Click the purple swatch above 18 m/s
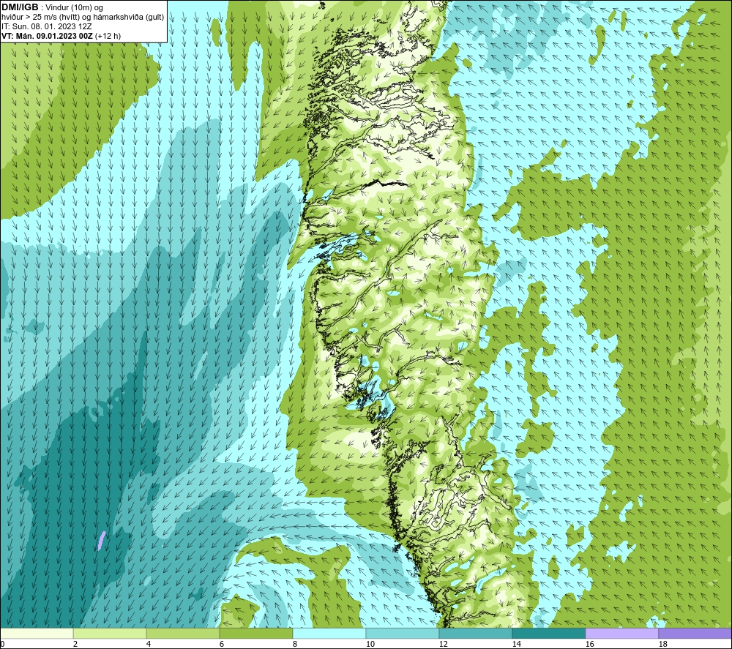 tap(695, 633)
